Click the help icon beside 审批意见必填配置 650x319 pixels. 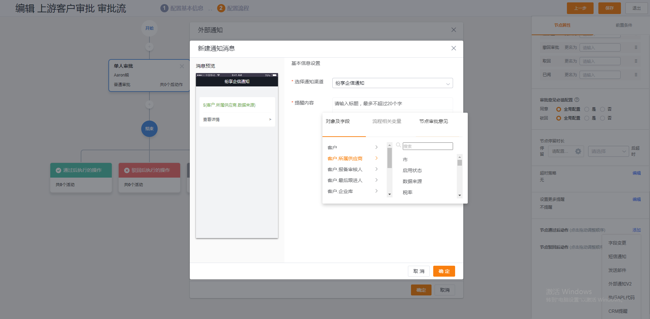[577, 99]
